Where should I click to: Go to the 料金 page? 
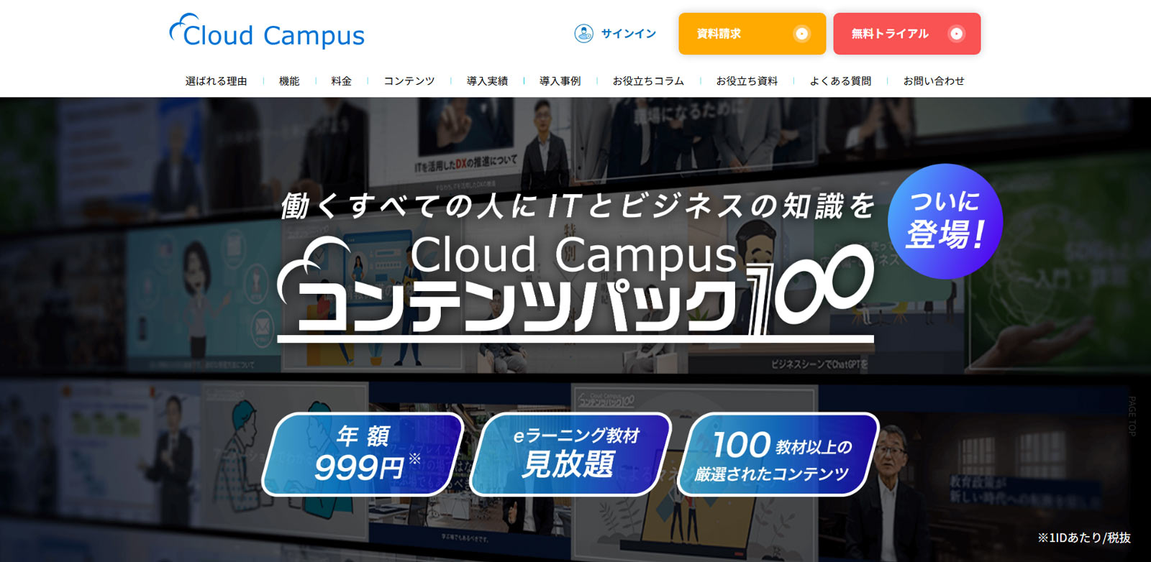coord(341,81)
